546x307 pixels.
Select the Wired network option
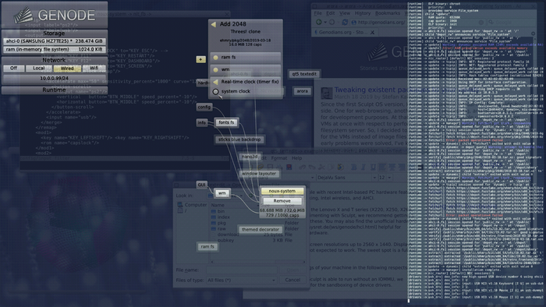tap(67, 68)
